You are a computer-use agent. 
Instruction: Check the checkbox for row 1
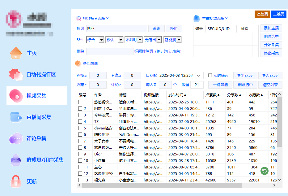click(80, 102)
